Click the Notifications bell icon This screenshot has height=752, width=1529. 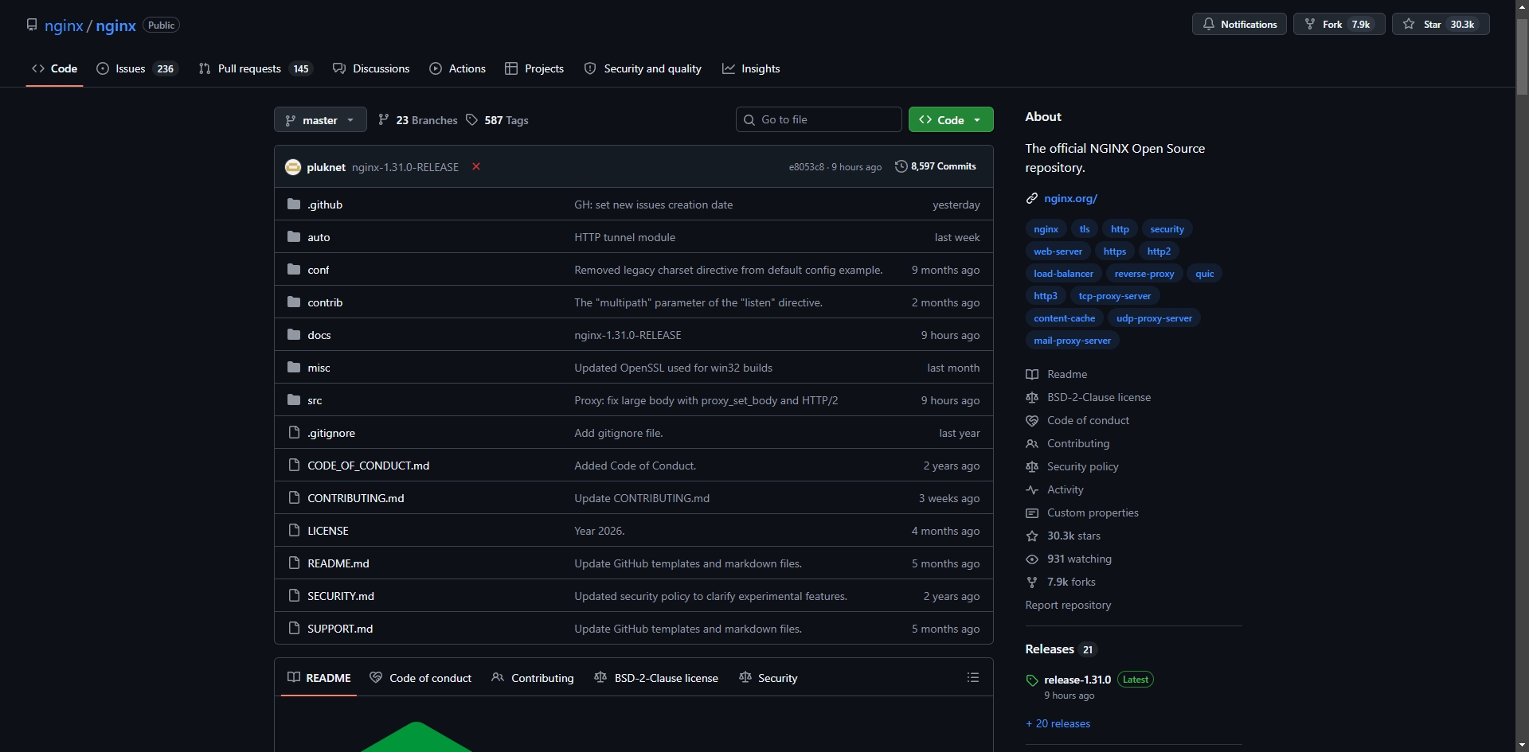[x=1209, y=25]
